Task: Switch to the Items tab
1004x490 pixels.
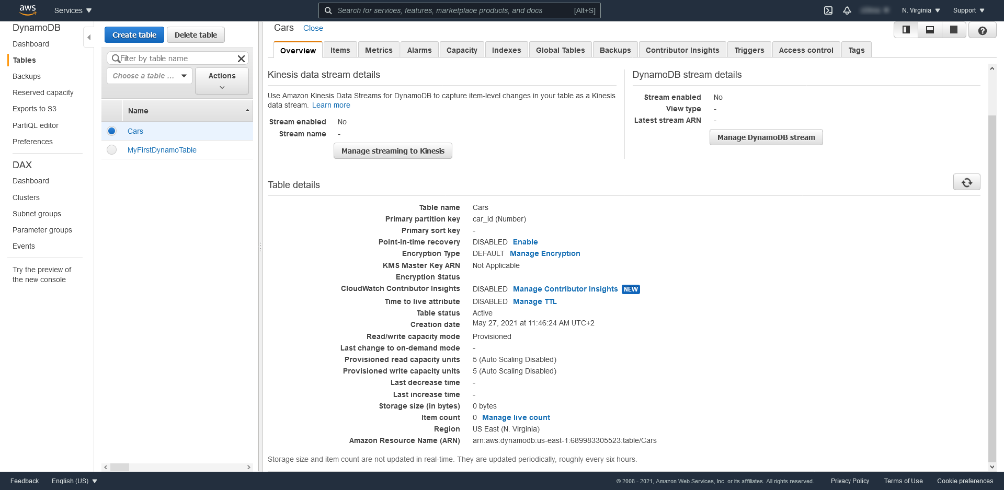Action: (x=340, y=50)
